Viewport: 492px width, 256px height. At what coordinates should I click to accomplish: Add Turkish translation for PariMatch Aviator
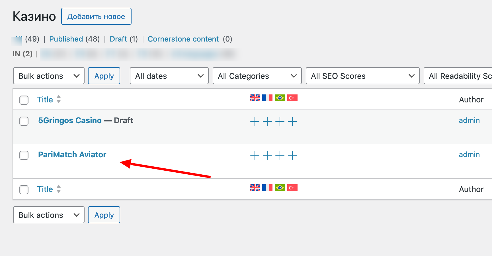292,155
